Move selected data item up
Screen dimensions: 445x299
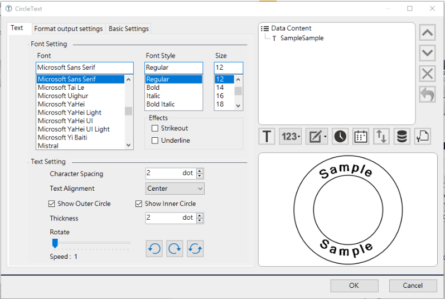pos(427,32)
